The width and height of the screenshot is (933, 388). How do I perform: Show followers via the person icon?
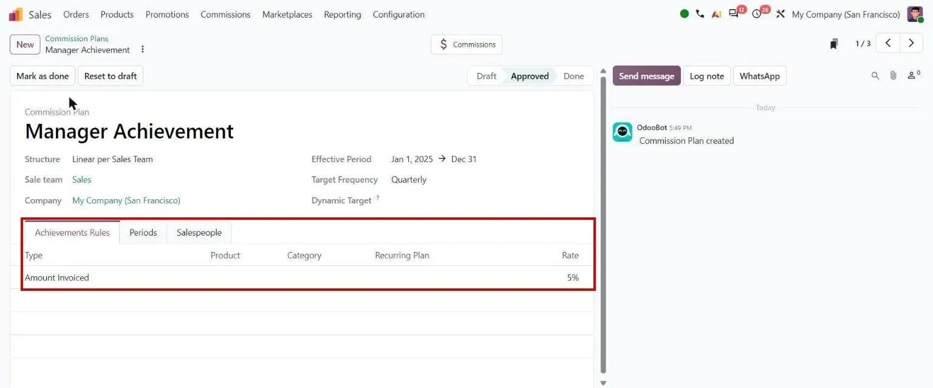click(x=914, y=75)
